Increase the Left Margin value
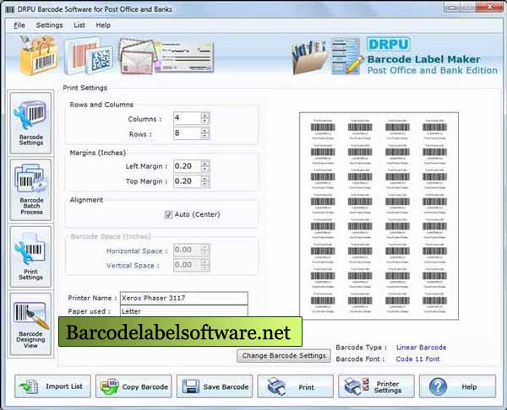Image resolution: width=507 pixels, height=410 pixels. (204, 164)
